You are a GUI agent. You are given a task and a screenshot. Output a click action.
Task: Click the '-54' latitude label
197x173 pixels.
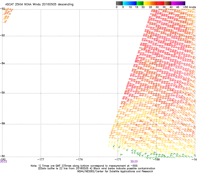pyautogui.click(x=2, y=63)
